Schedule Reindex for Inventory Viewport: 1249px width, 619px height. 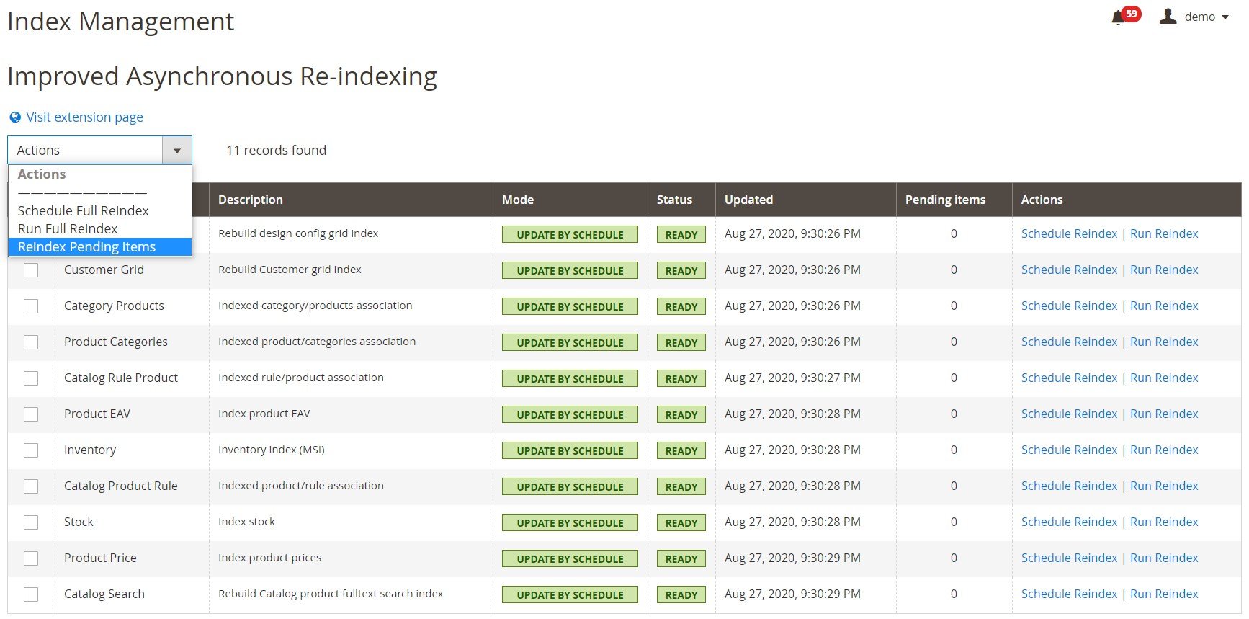click(1069, 450)
